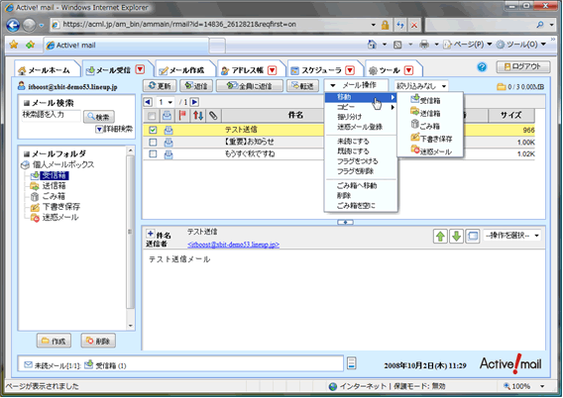Choose ごみ箱 in the move submenu
563x398 pixels.
click(x=425, y=126)
